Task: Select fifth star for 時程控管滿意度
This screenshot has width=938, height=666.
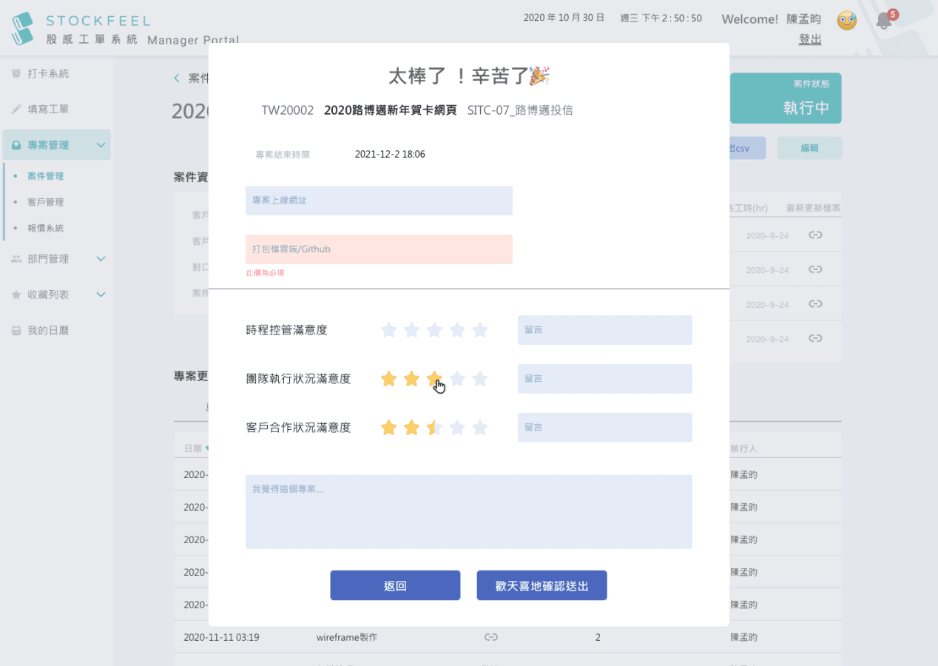Action: coord(480,330)
